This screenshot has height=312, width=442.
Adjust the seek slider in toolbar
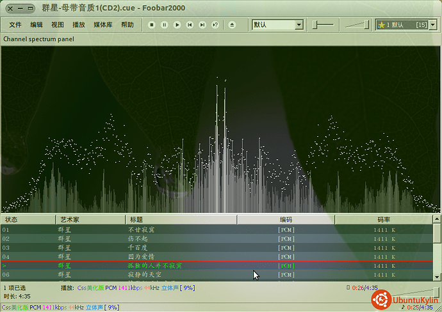(323, 25)
